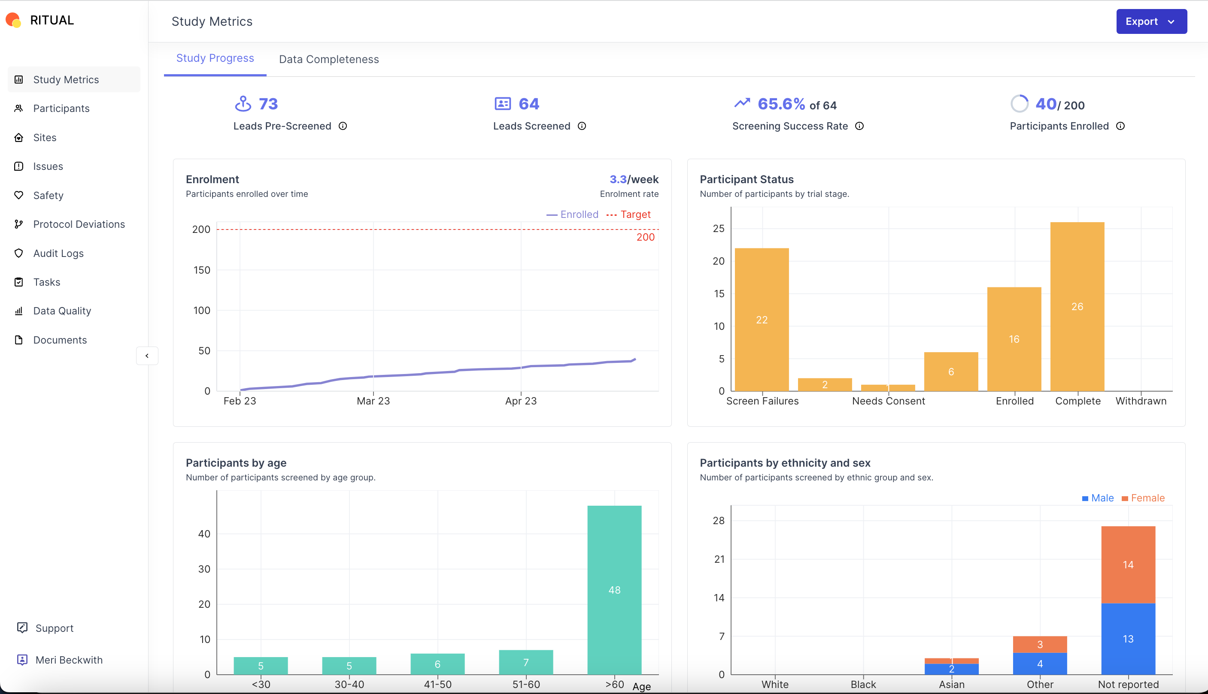The height and width of the screenshot is (694, 1208).
Task: Select the Study Progress tab
Action: (x=215, y=58)
